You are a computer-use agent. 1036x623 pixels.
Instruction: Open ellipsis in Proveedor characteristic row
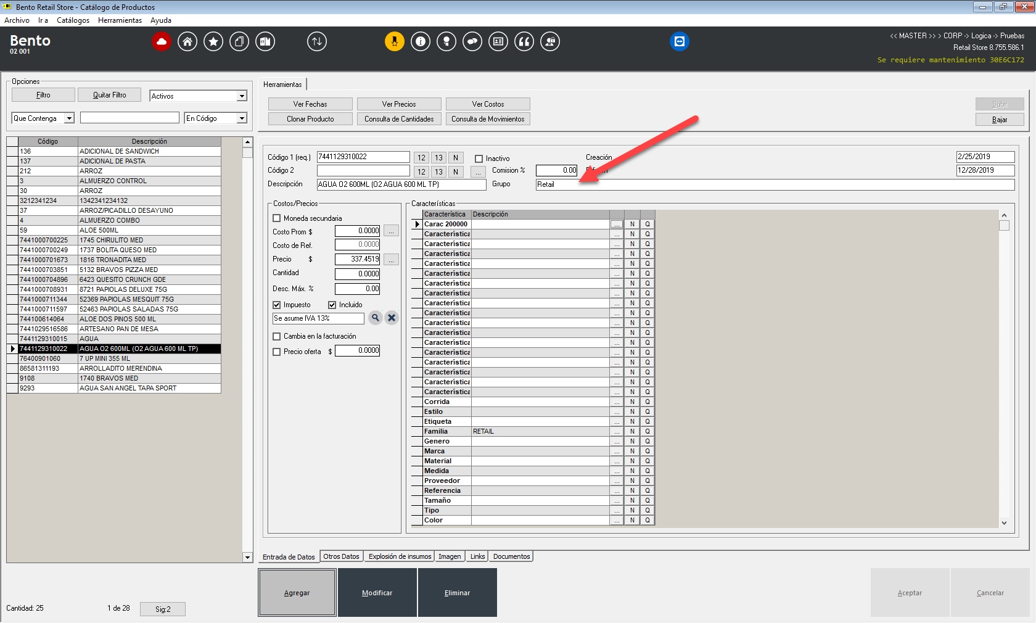click(x=617, y=481)
